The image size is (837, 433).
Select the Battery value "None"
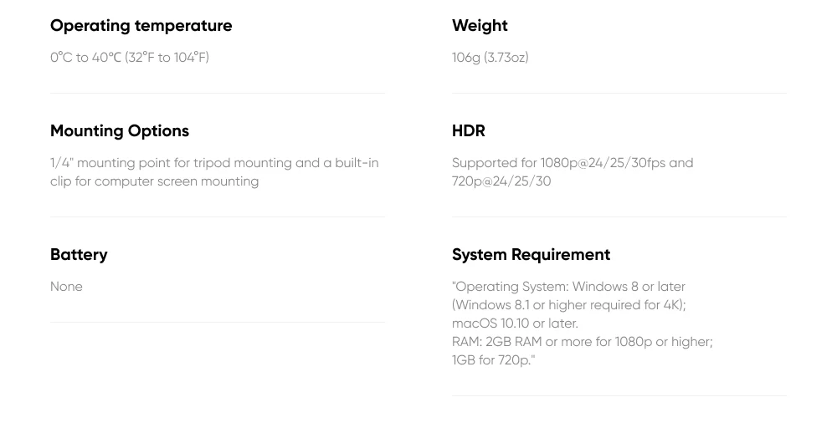pos(66,287)
